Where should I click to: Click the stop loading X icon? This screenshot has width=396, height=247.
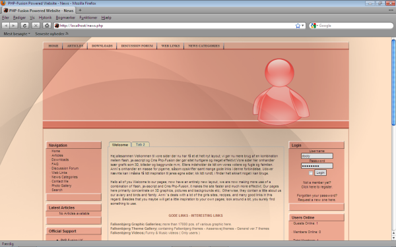[36, 26]
